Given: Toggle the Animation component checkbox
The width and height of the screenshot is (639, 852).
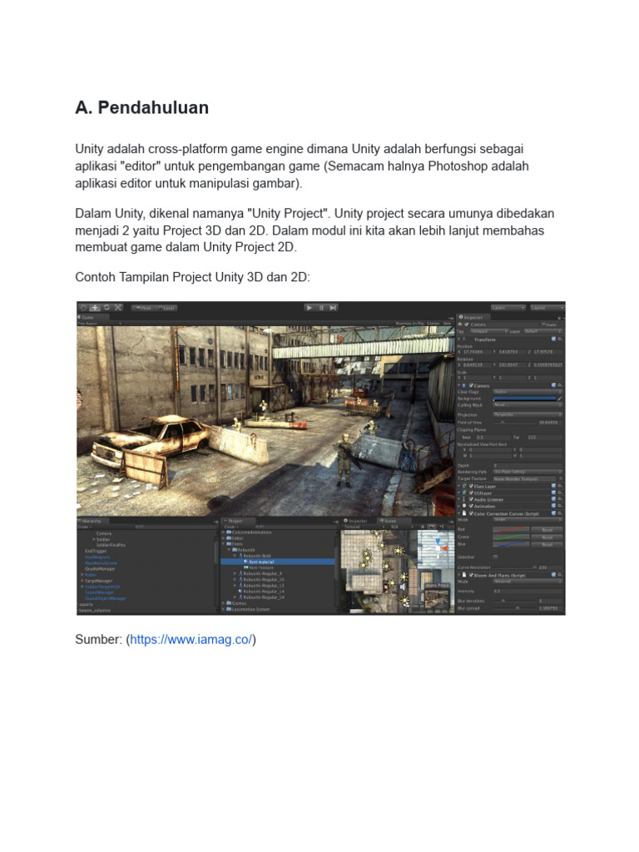Looking at the screenshot, I should tap(471, 506).
